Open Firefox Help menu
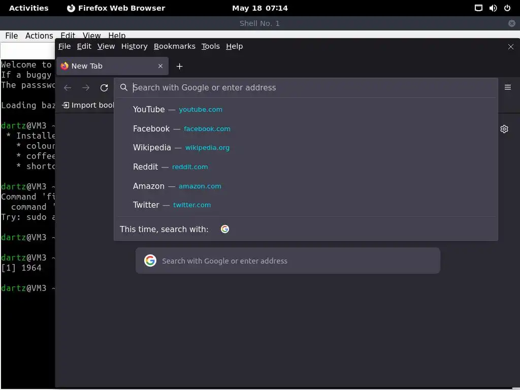 point(235,46)
